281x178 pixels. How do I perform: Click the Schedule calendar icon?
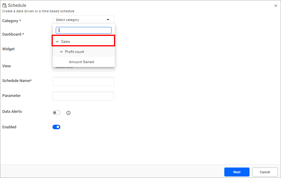tap(4, 5)
